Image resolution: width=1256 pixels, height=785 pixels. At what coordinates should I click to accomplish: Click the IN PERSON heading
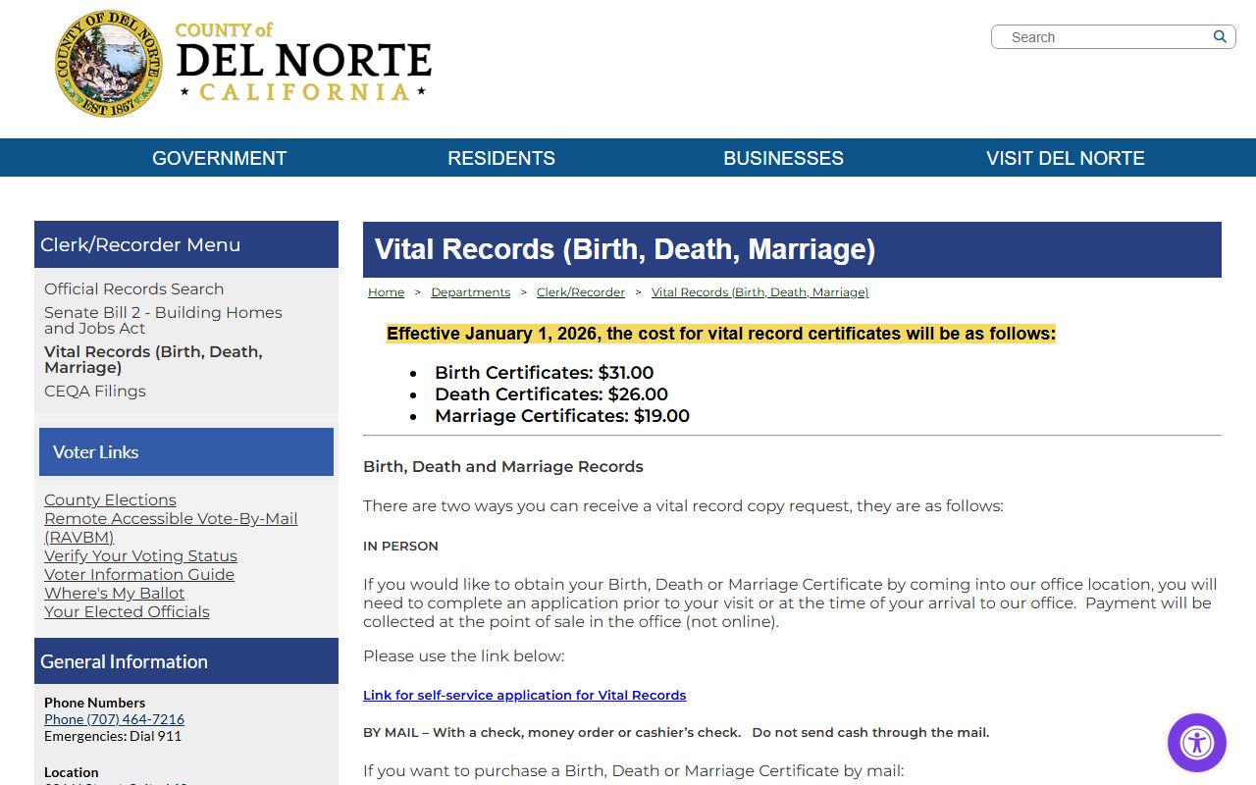click(400, 546)
